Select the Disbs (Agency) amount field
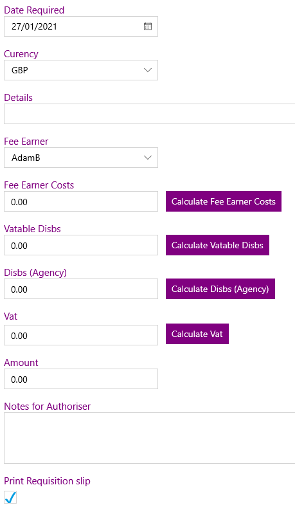 click(x=81, y=289)
